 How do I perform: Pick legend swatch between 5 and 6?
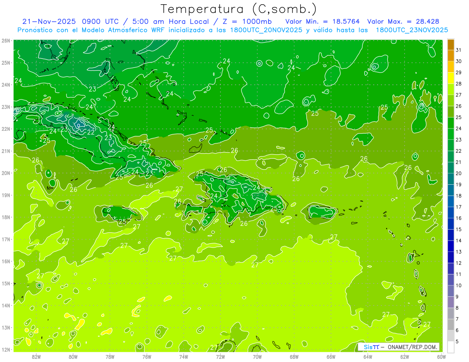click(x=451, y=336)
